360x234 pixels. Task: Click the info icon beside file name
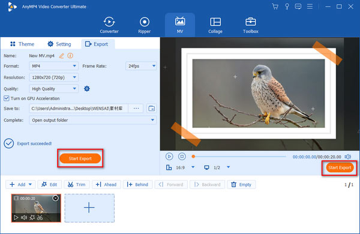click(x=70, y=56)
